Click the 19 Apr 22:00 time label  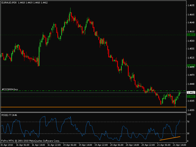(101, 145)
